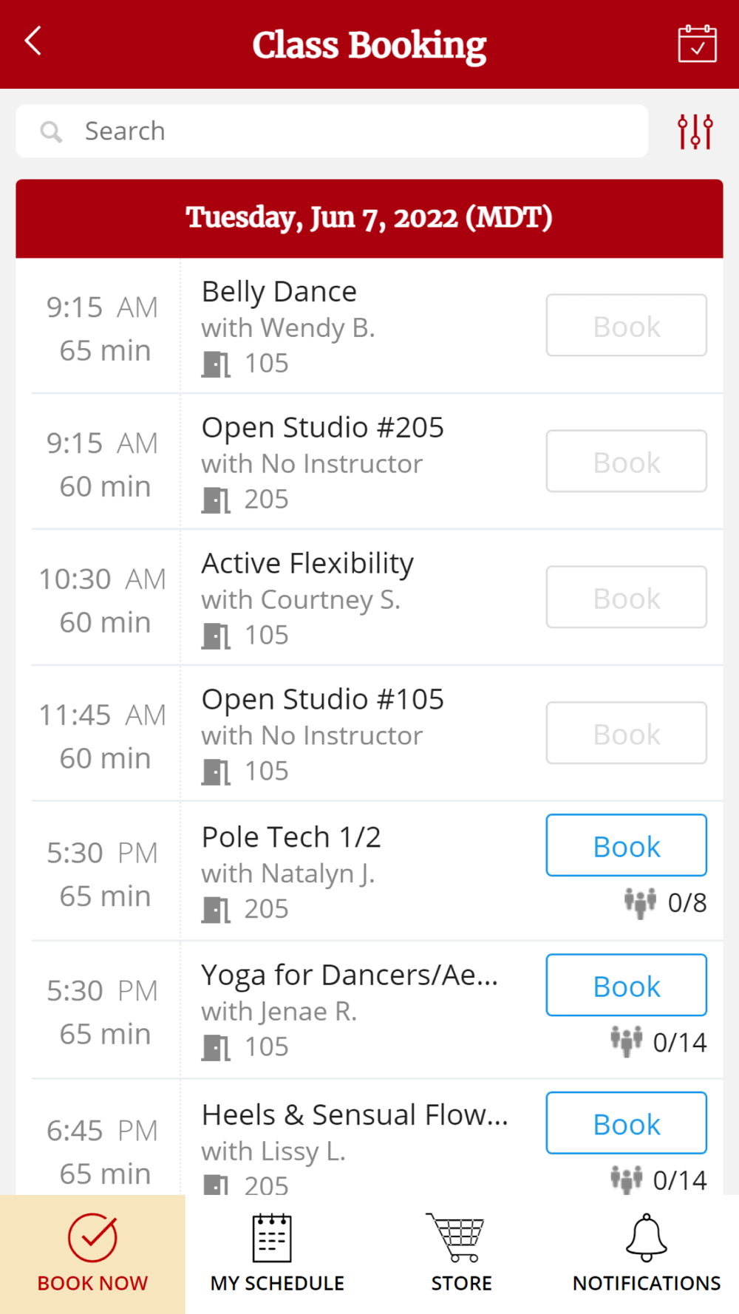Tap the Notifications bell icon

coord(647,1238)
